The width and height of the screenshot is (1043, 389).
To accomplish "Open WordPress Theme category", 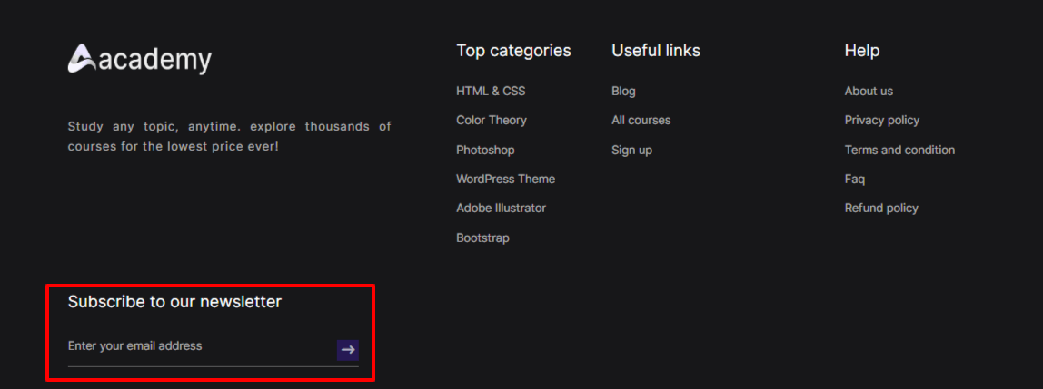I will coord(505,179).
